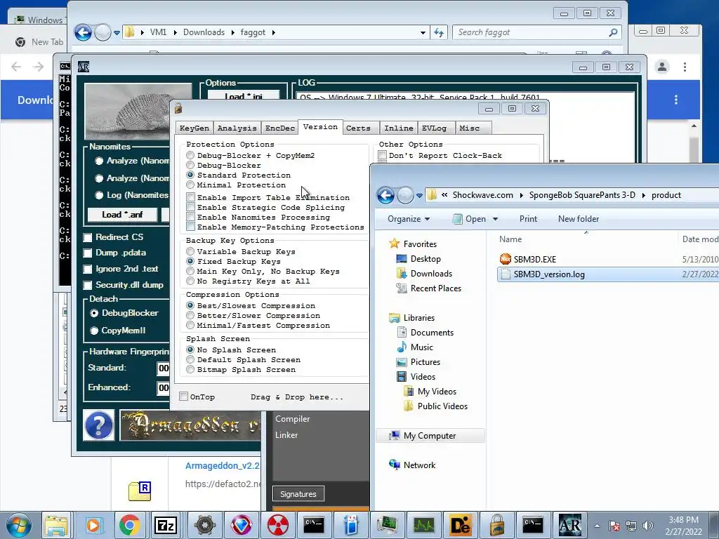Viewport: 719px width, 539px height.
Task: Open the EncDec tab
Action: tap(279, 128)
